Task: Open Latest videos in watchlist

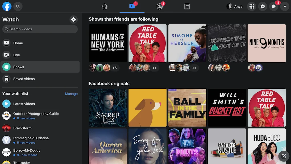Action: pos(40,104)
